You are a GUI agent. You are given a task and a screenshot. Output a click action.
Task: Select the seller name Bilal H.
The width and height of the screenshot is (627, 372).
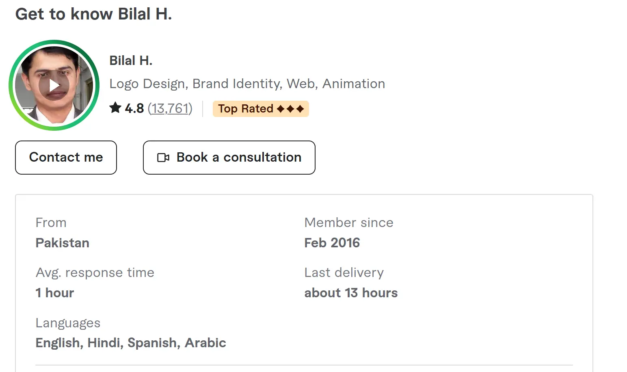tap(131, 61)
